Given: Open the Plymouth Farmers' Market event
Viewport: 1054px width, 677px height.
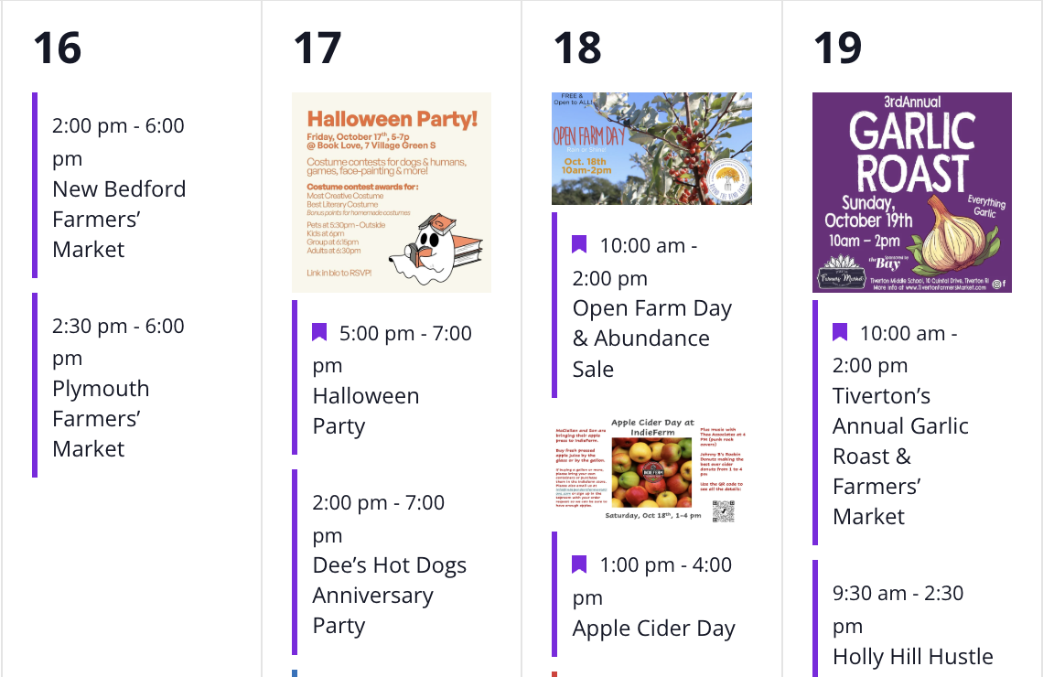Looking at the screenshot, I should (x=101, y=418).
